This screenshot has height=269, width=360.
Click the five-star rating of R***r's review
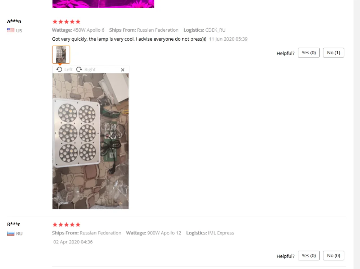click(66, 224)
